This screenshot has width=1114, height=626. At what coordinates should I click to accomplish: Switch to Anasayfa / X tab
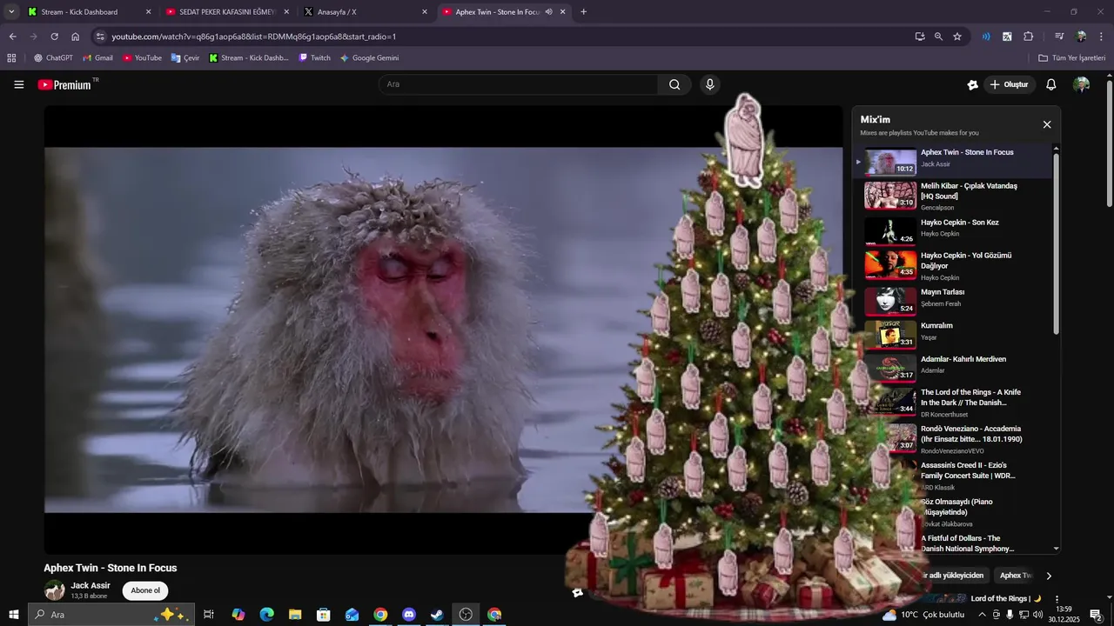tap(366, 12)
